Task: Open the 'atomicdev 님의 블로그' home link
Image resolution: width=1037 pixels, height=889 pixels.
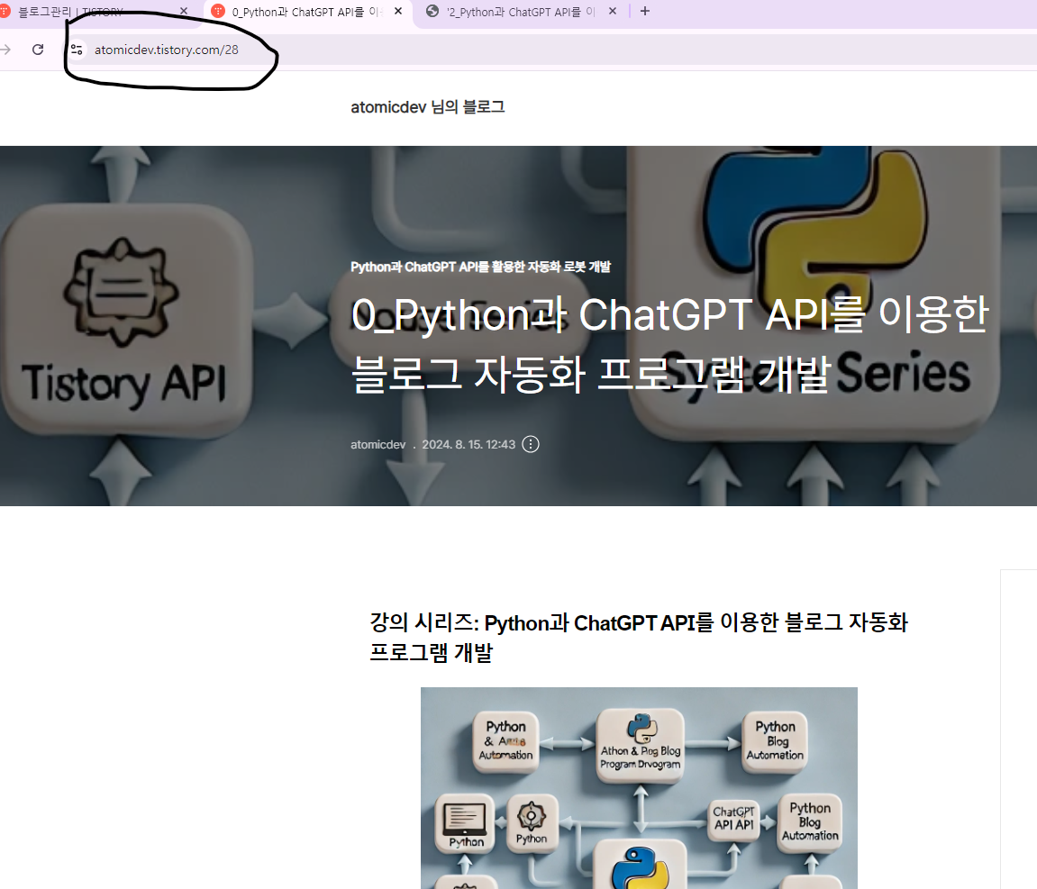Action: coord(427,107)
